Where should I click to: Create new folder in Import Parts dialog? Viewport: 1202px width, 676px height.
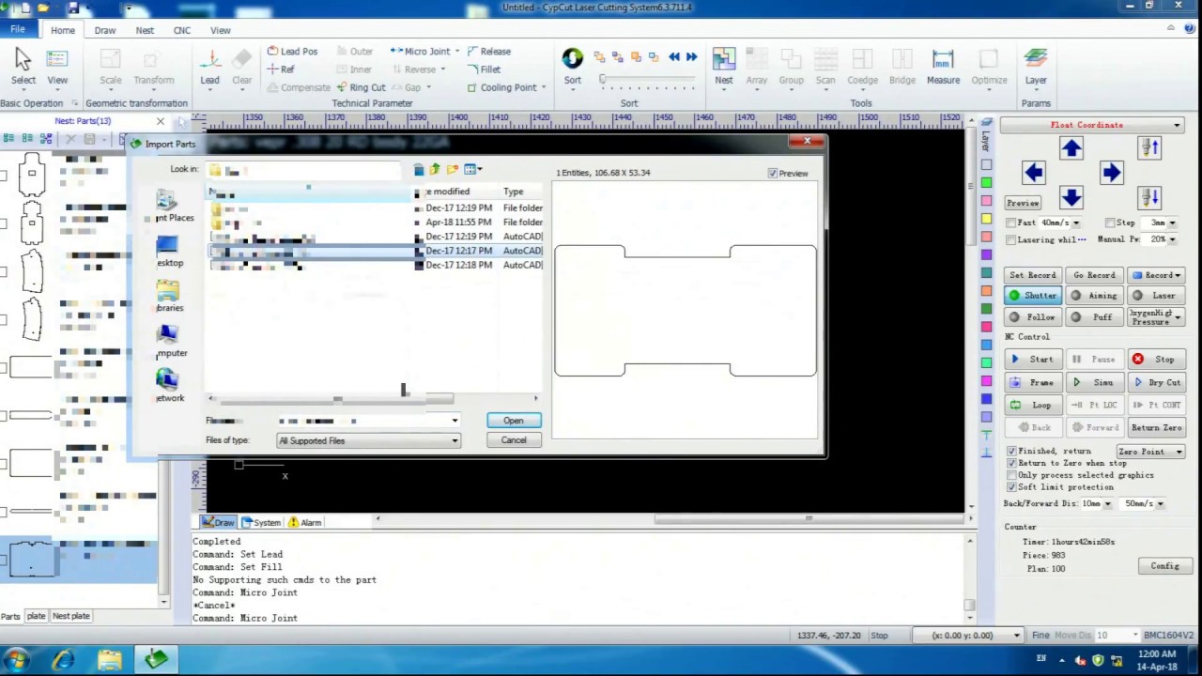[453, 170]
